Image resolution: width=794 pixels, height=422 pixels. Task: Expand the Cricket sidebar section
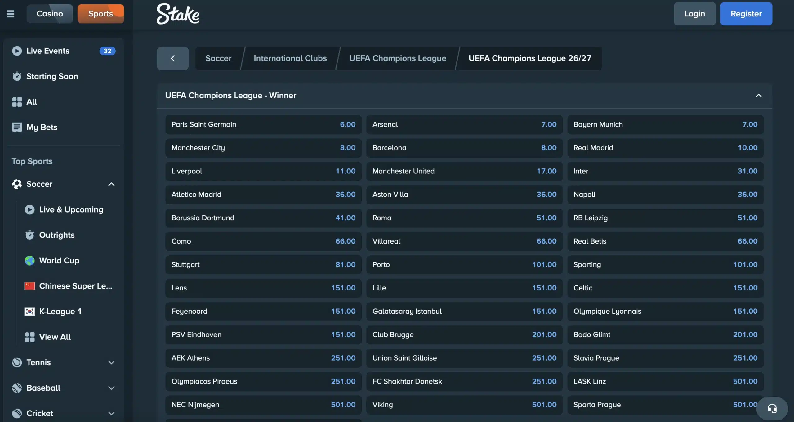pos(111,413)
